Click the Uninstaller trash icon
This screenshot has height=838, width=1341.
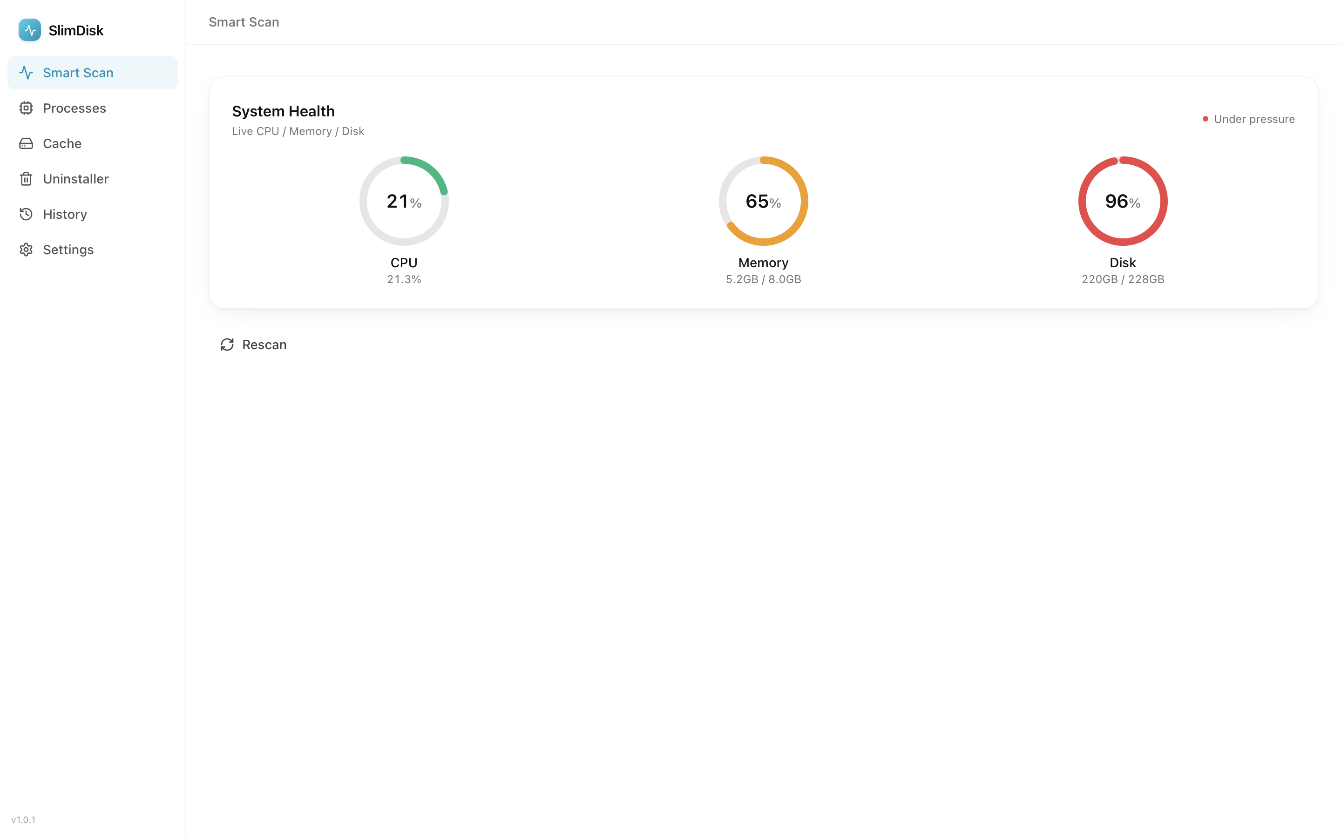point(26,179)
